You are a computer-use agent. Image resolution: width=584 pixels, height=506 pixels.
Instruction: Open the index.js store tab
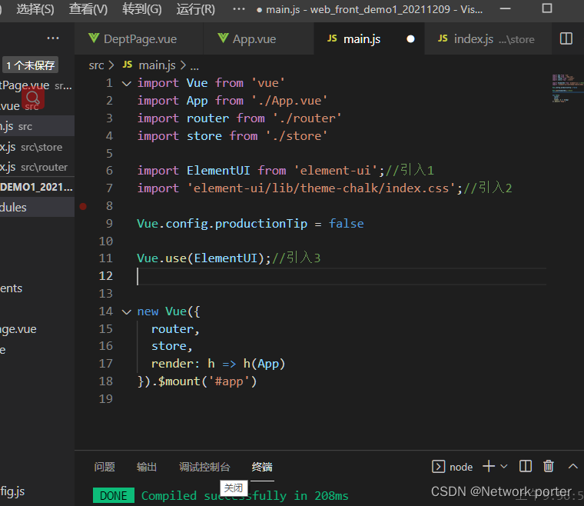pyautogui.click(x=488, y=38)
